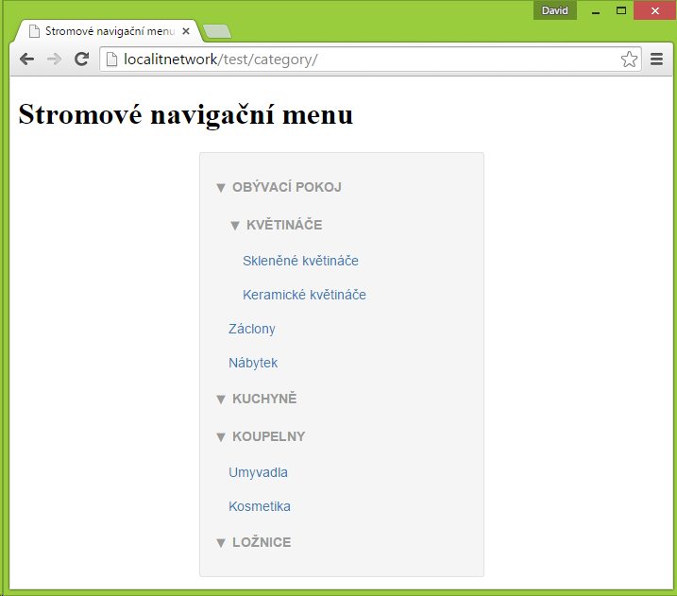
Task: Bookmark this page with the star
Action: (629, 60)
